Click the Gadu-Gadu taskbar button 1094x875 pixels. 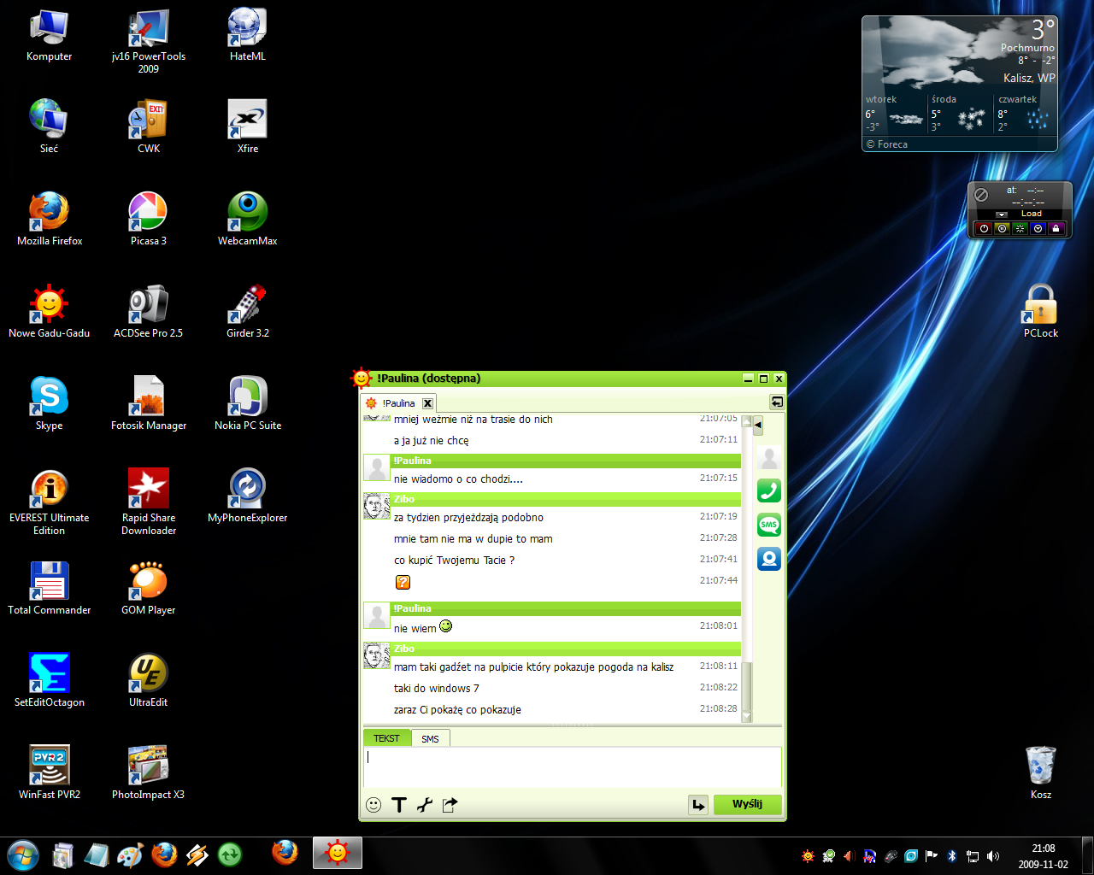tap(338, 853)
